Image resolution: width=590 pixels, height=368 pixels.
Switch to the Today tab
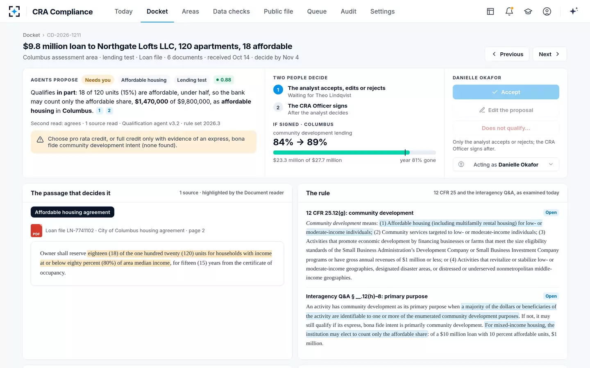pos(123,11)
